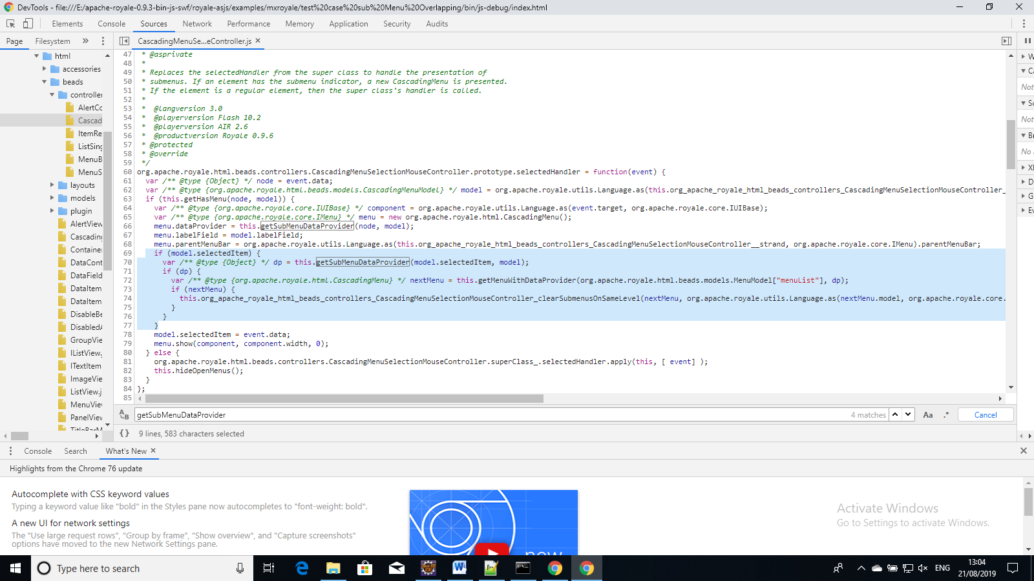Viewport: 1034px width, 581px height.
Task: Switch to the Console panel tab
Action: coord(112,24)
